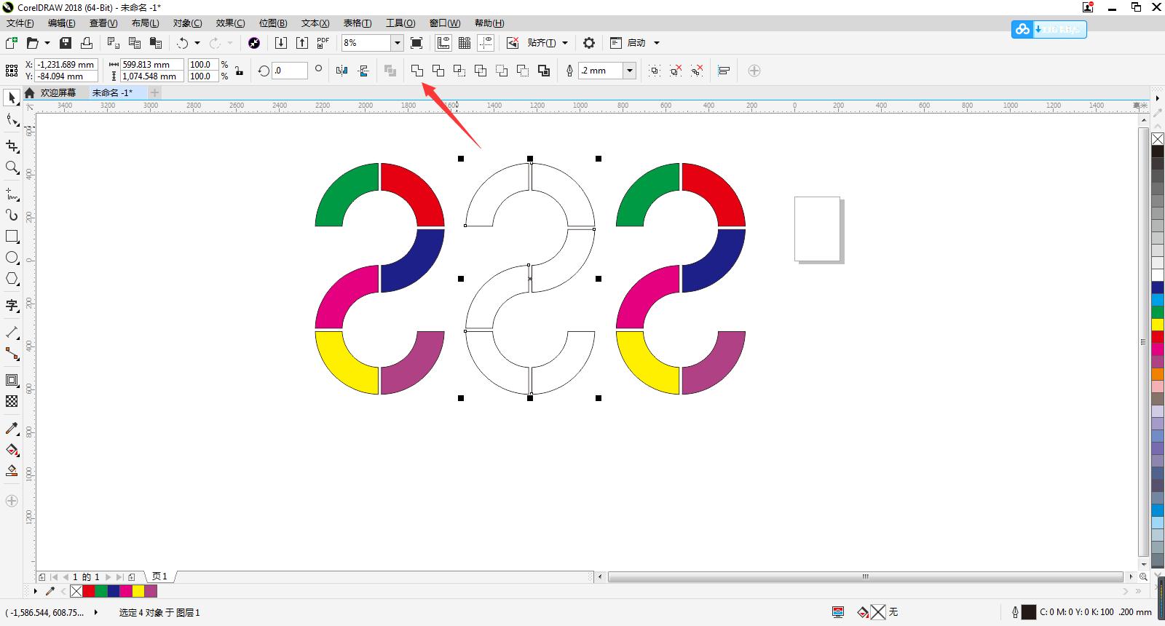Toggle the lock ratio padlock

click(239, 71)
